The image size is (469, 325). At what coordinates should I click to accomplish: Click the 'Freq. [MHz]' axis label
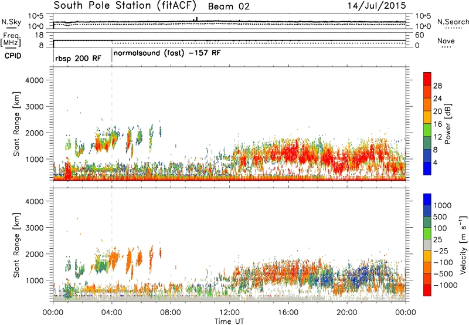11,40
